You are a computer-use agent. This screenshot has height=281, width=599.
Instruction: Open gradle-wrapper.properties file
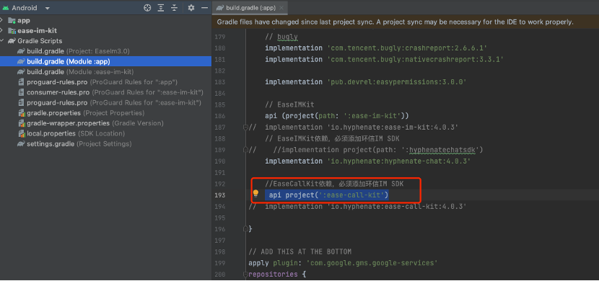tap(90, 123)
